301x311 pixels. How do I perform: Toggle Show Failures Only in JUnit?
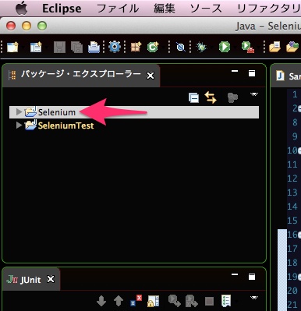tap(136, 301)
